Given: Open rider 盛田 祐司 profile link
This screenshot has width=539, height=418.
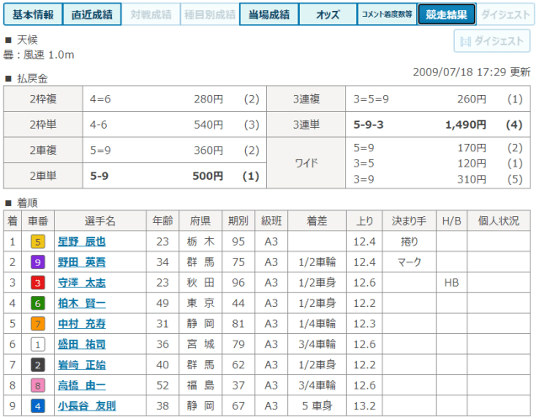Looking at the screenshot, I should (x=82, y=344).
